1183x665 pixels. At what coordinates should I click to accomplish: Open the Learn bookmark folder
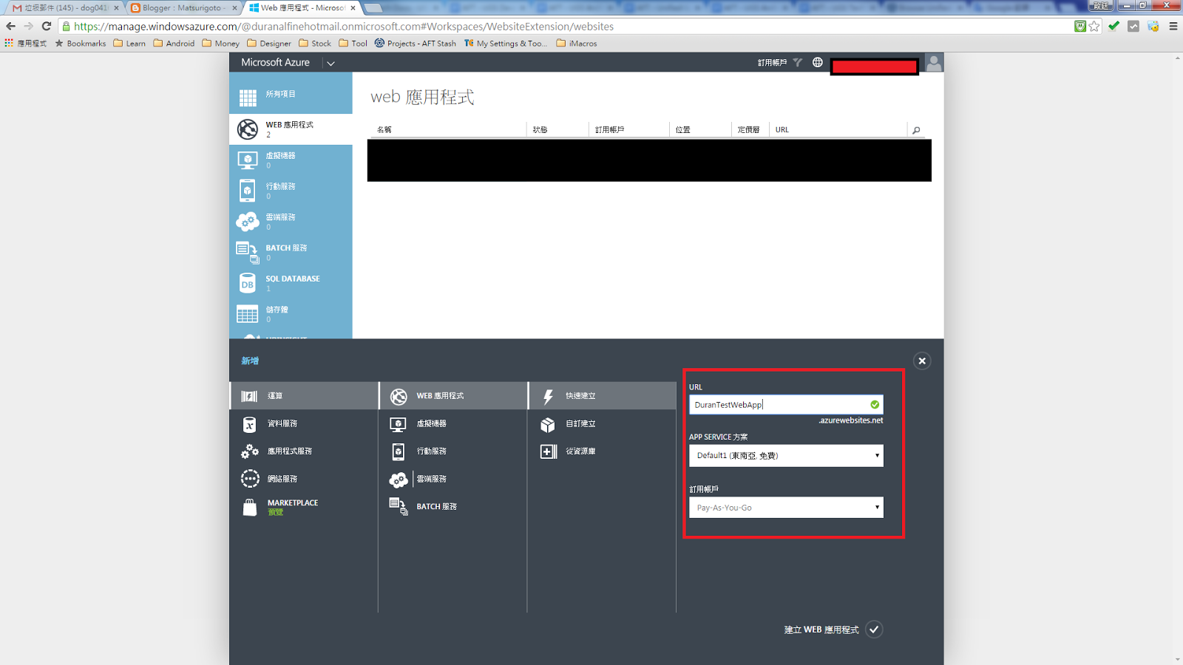(129, 44)
